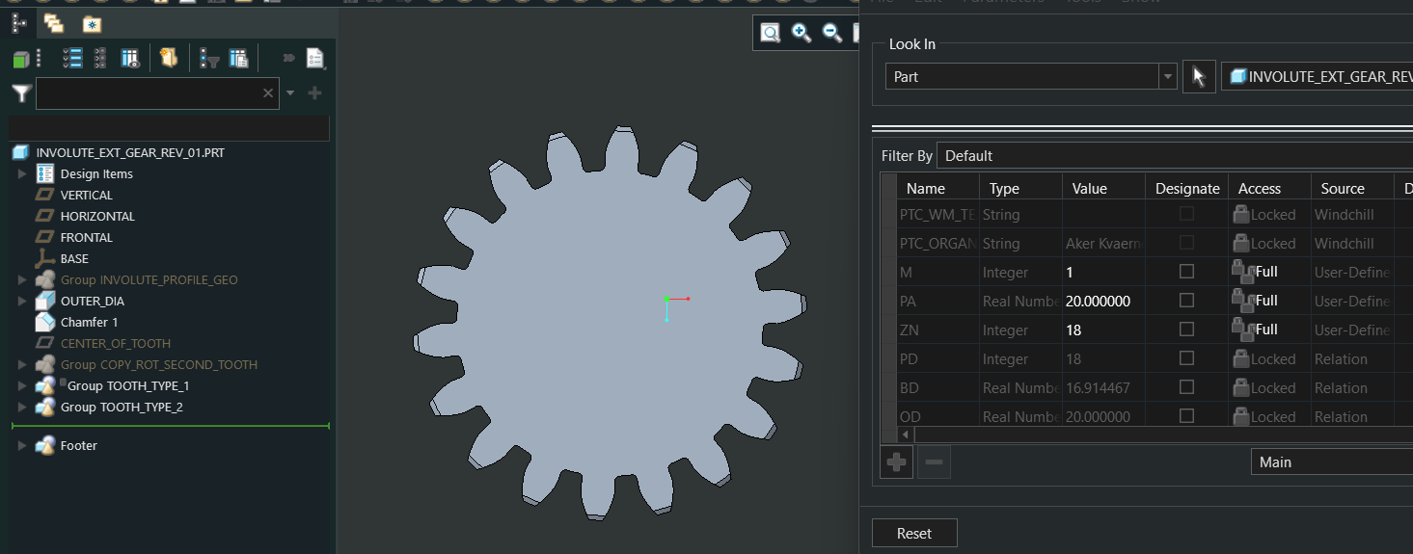Open the tree column settings icon

click(x=238, y=59)
